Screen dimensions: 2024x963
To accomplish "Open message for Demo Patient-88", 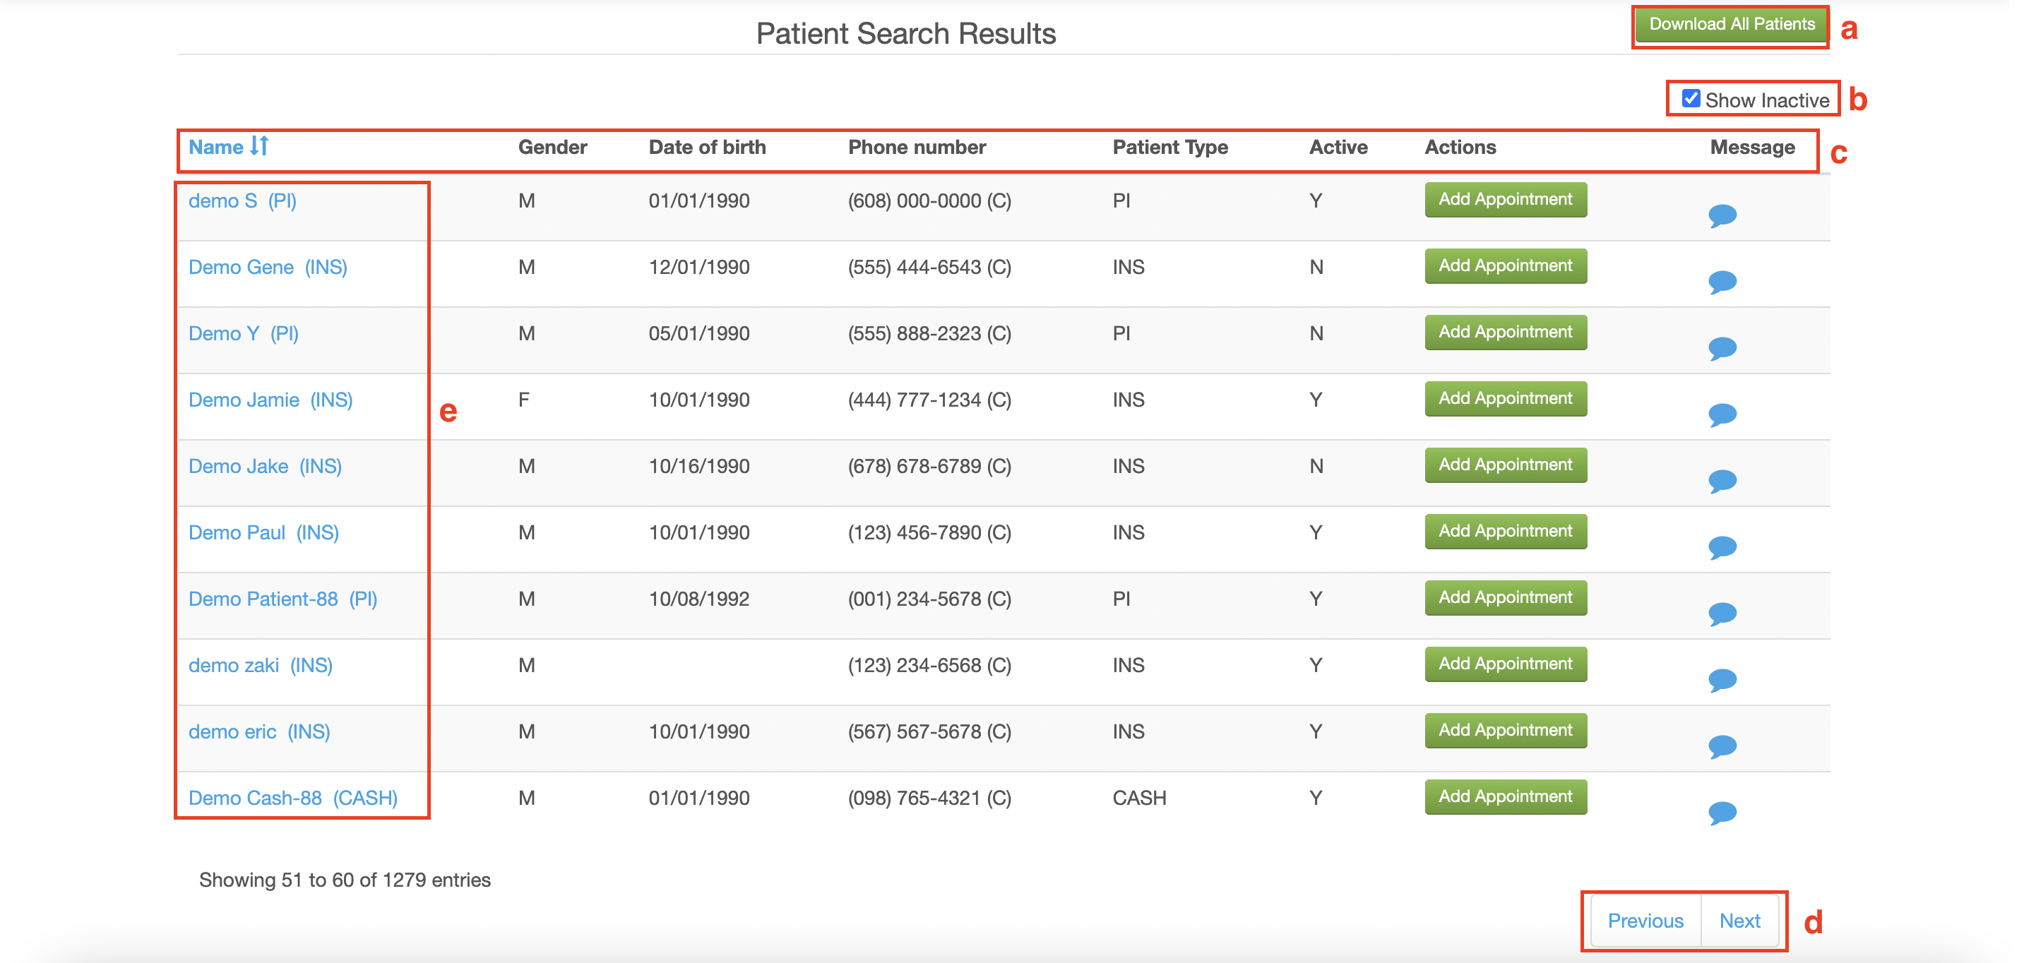I will [1722, 614].
